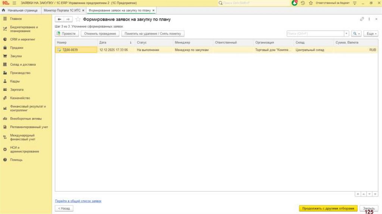Open the Еще dropdown menu

pos(371,34)
